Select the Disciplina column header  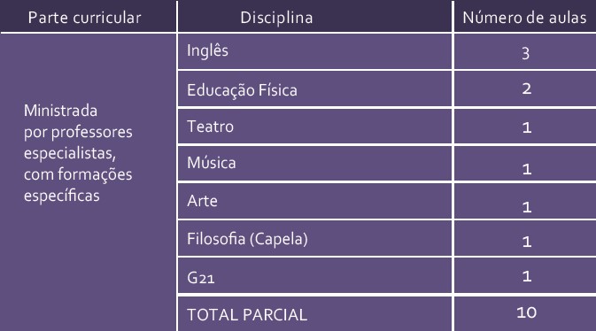point(314,16)
